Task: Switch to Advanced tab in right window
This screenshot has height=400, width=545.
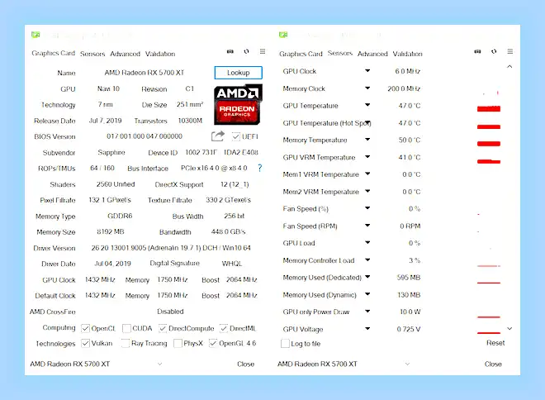Action: click(372, 54)
